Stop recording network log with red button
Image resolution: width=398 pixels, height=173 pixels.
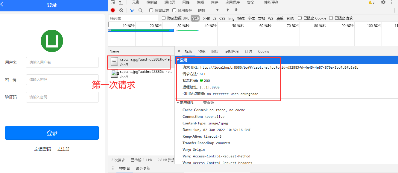click(113, 10)
